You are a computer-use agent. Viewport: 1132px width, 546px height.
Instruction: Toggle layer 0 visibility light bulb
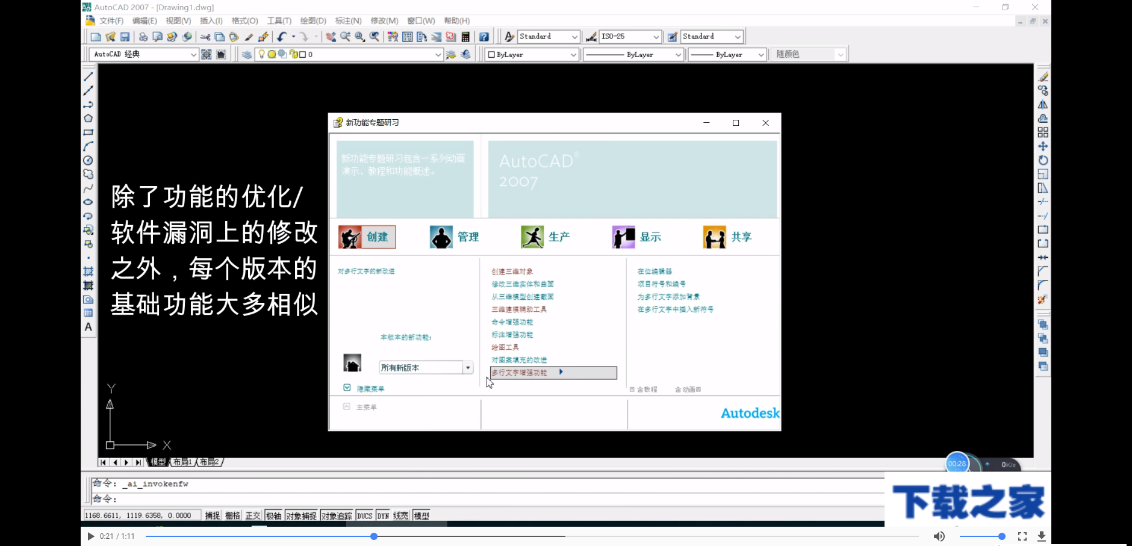(261, 54)
